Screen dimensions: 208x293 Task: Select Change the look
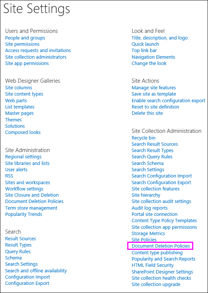point(149,63)
